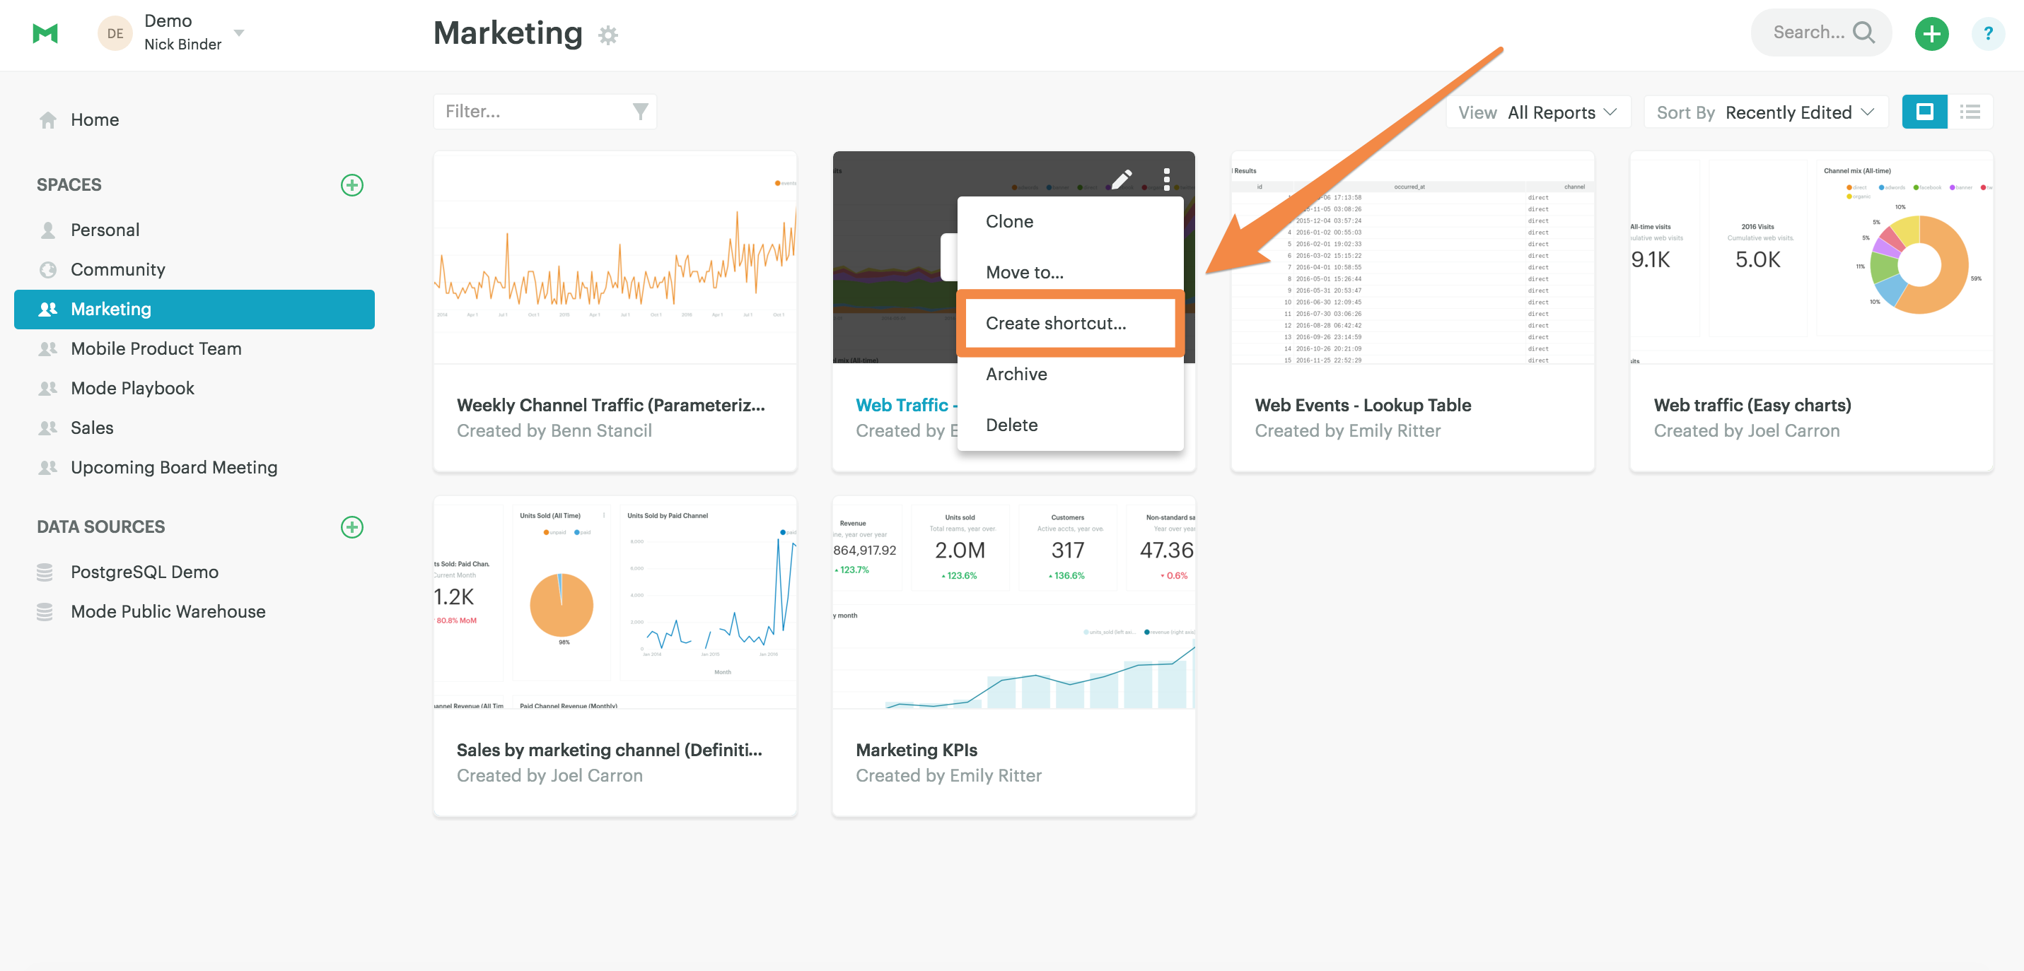Open Marketing space settings gear
This screenshot has width=2024, height=971.
click(607, 35)
